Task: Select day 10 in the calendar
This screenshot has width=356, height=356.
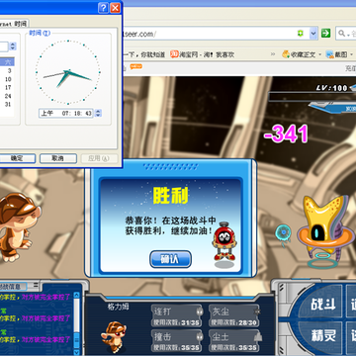Action: [x=8, y=79]
